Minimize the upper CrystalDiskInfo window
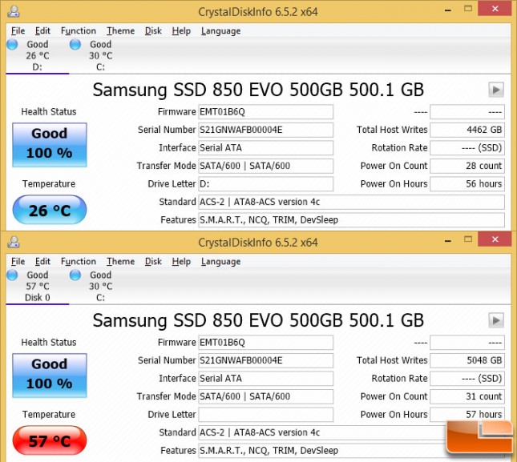The width and height of the screenshot is (517, 462). (x=447, y=10)
